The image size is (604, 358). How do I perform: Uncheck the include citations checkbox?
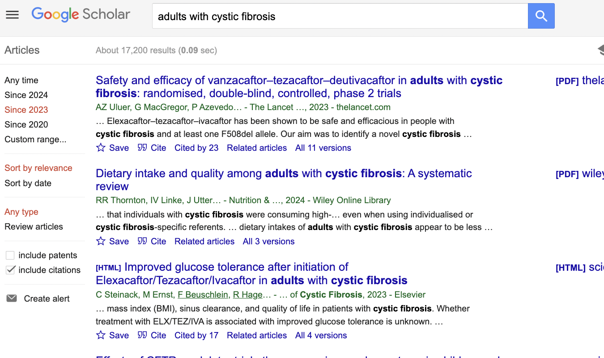tap(10, 270)
